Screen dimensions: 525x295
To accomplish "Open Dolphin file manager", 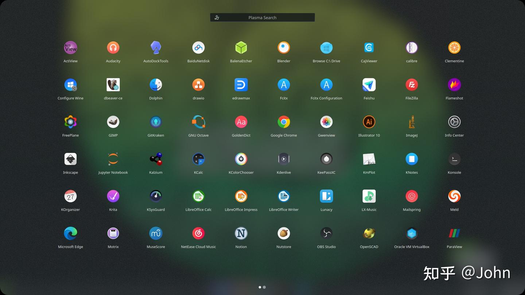I will click(x=156, y=85).
